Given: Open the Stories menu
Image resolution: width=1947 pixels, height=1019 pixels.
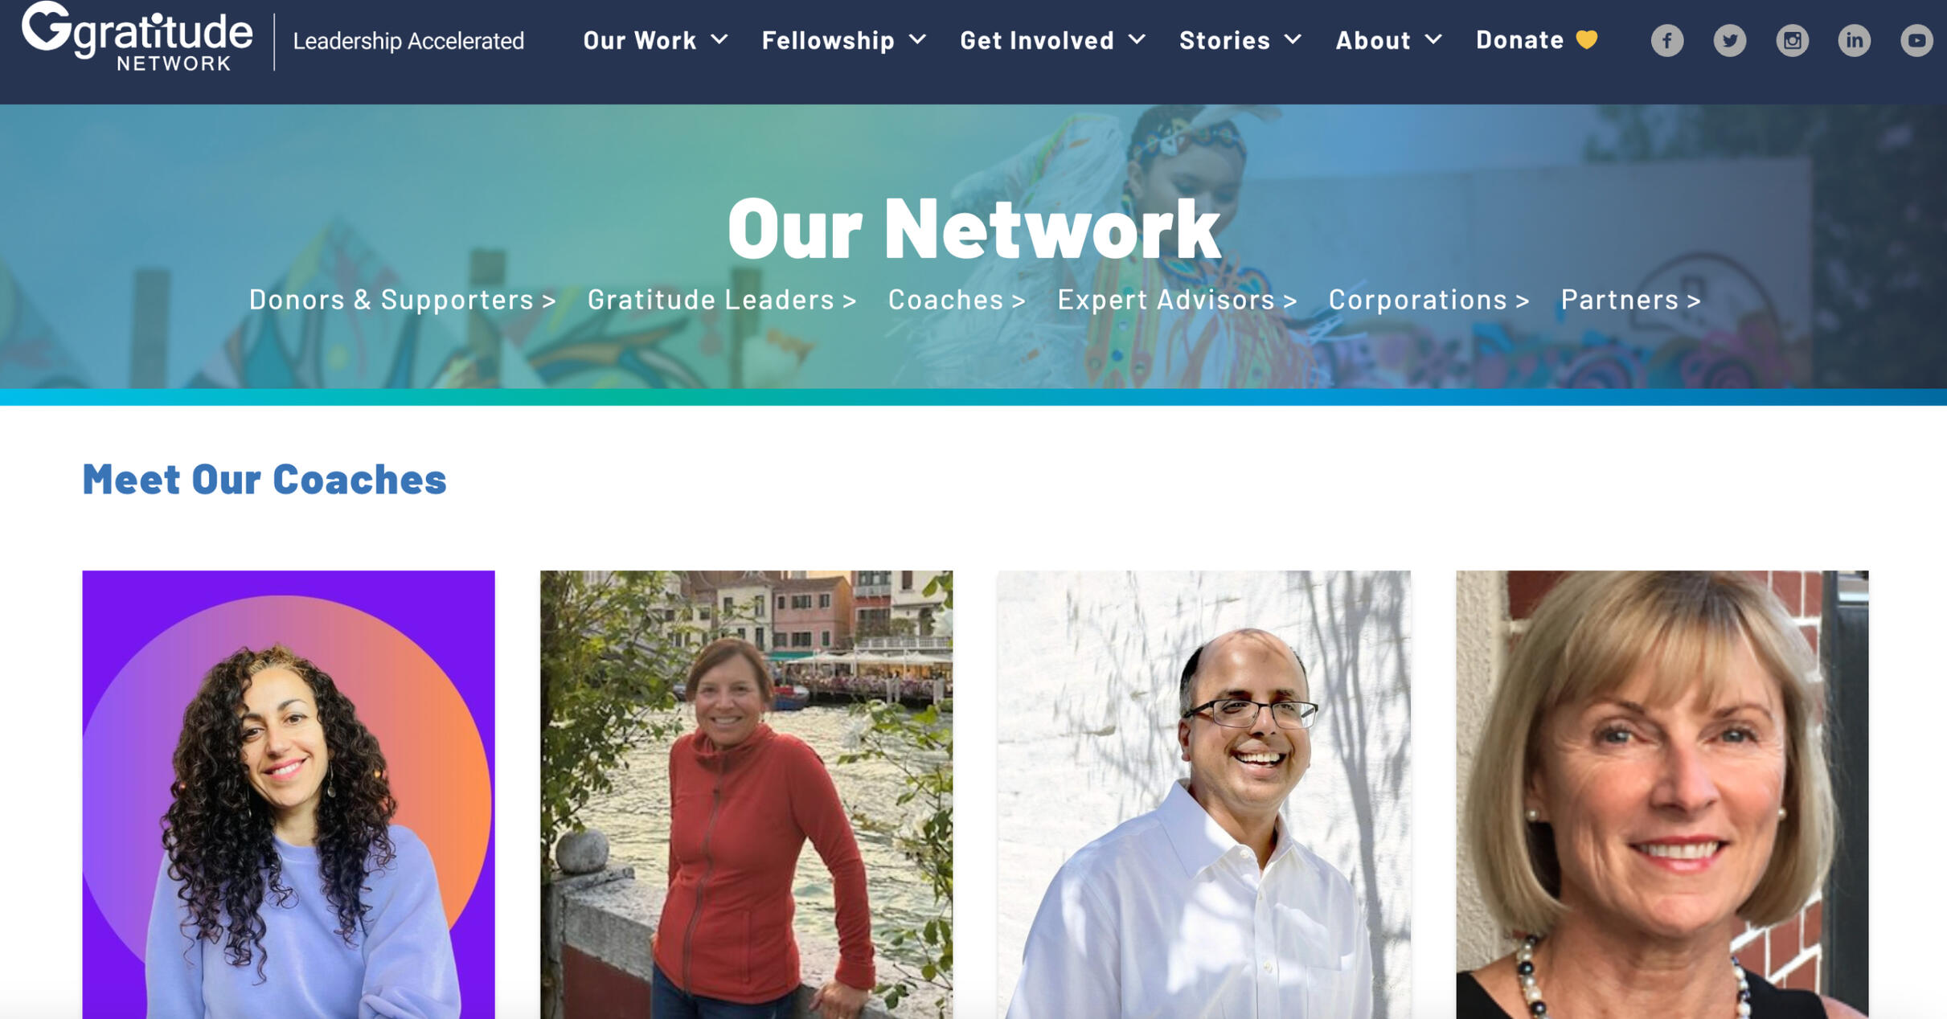Looking at the screenshot, I should point(1240,40).
